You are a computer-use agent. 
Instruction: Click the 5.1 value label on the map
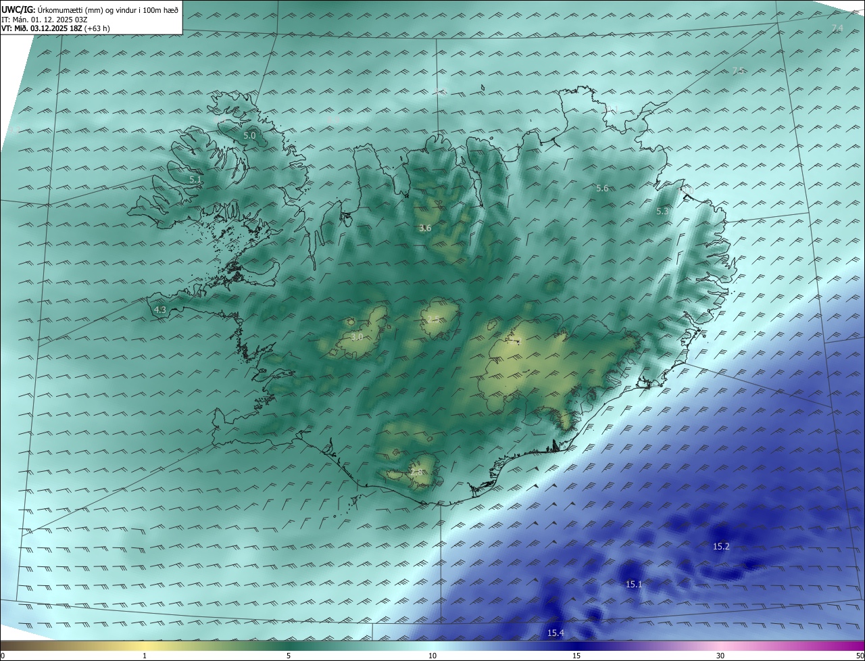(195, 180)
